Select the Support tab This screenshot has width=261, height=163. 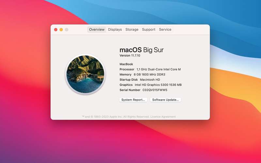[149, 29]
